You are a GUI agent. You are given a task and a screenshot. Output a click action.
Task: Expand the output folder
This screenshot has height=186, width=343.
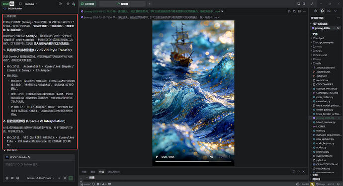(x=320, y=38)
